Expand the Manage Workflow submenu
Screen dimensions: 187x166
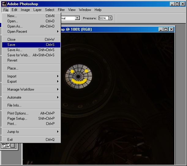click(x=31, y=89)
